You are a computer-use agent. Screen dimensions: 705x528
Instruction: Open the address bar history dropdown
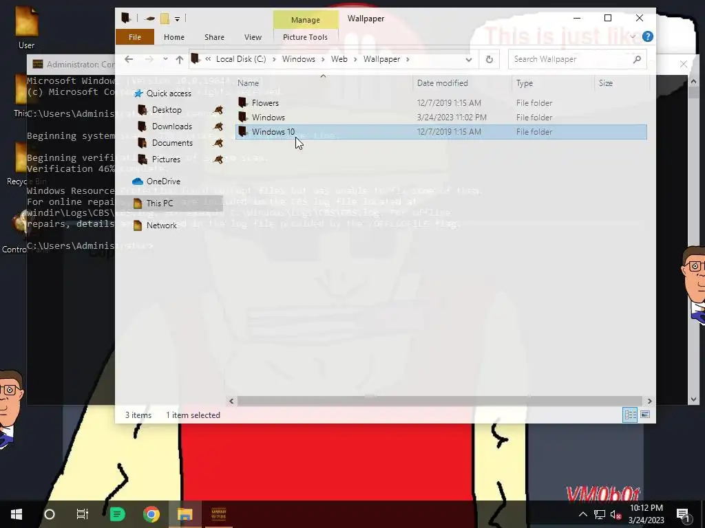point(468,59)
